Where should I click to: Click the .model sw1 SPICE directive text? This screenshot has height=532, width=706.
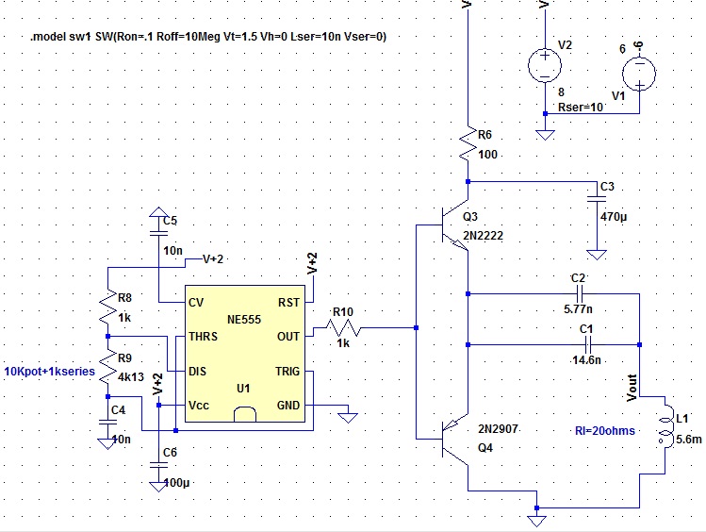[208, 37]
